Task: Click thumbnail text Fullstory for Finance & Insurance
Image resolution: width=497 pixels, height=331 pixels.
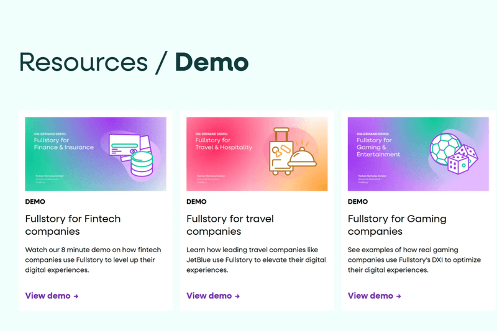Action: (x=64, y=144)
